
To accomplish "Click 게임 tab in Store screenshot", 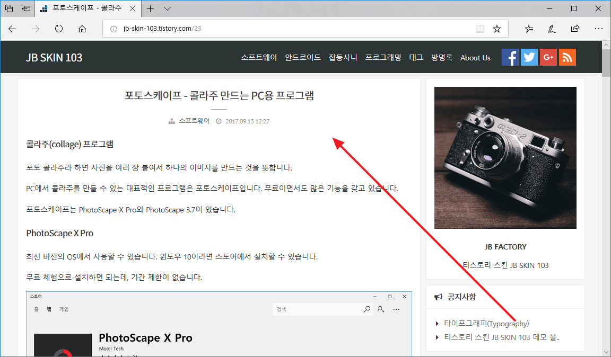I will 64,309.
